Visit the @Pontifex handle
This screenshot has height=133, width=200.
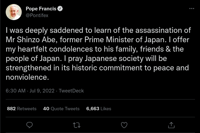pyautogui.click(x=37, y=15)
